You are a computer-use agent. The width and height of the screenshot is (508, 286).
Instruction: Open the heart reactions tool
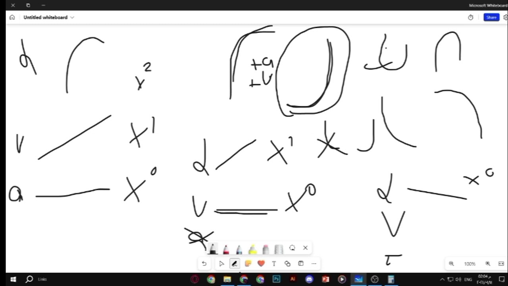pyautogui.click(x=261, y=263)
